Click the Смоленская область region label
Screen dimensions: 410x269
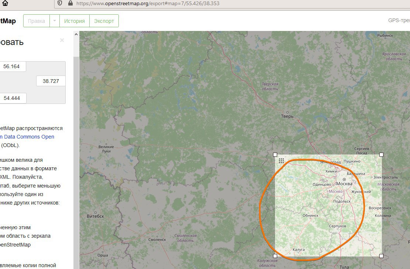(185, 238)
